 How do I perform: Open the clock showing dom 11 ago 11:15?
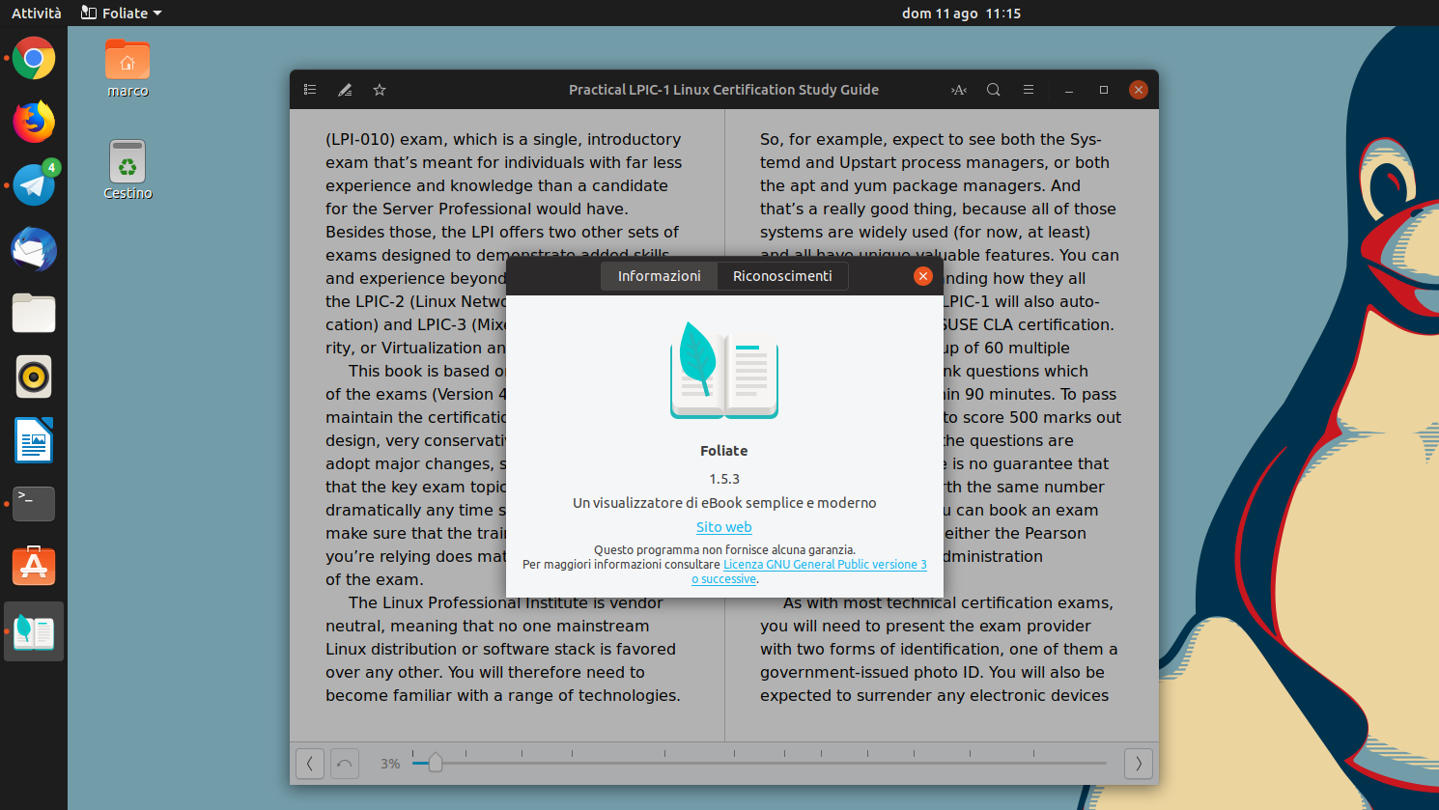(x=961, y=14)
